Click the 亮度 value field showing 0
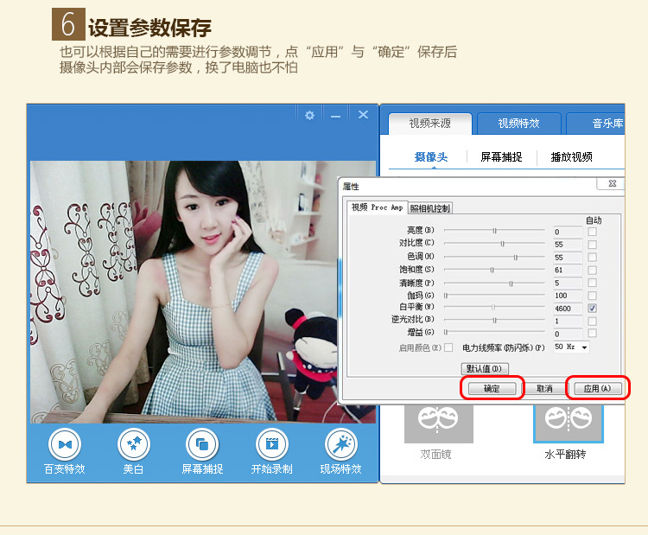648x535 pixels. [x=568, y=232]
